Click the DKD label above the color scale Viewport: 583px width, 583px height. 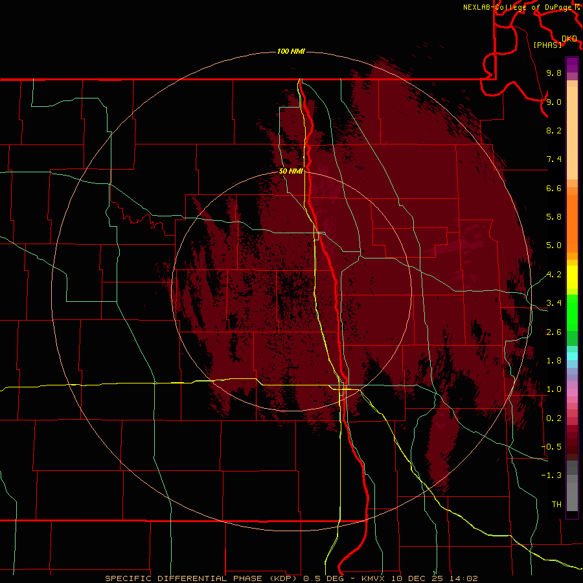569,39
